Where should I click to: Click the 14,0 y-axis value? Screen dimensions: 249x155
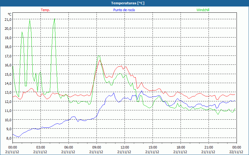(x=9, y=83)
